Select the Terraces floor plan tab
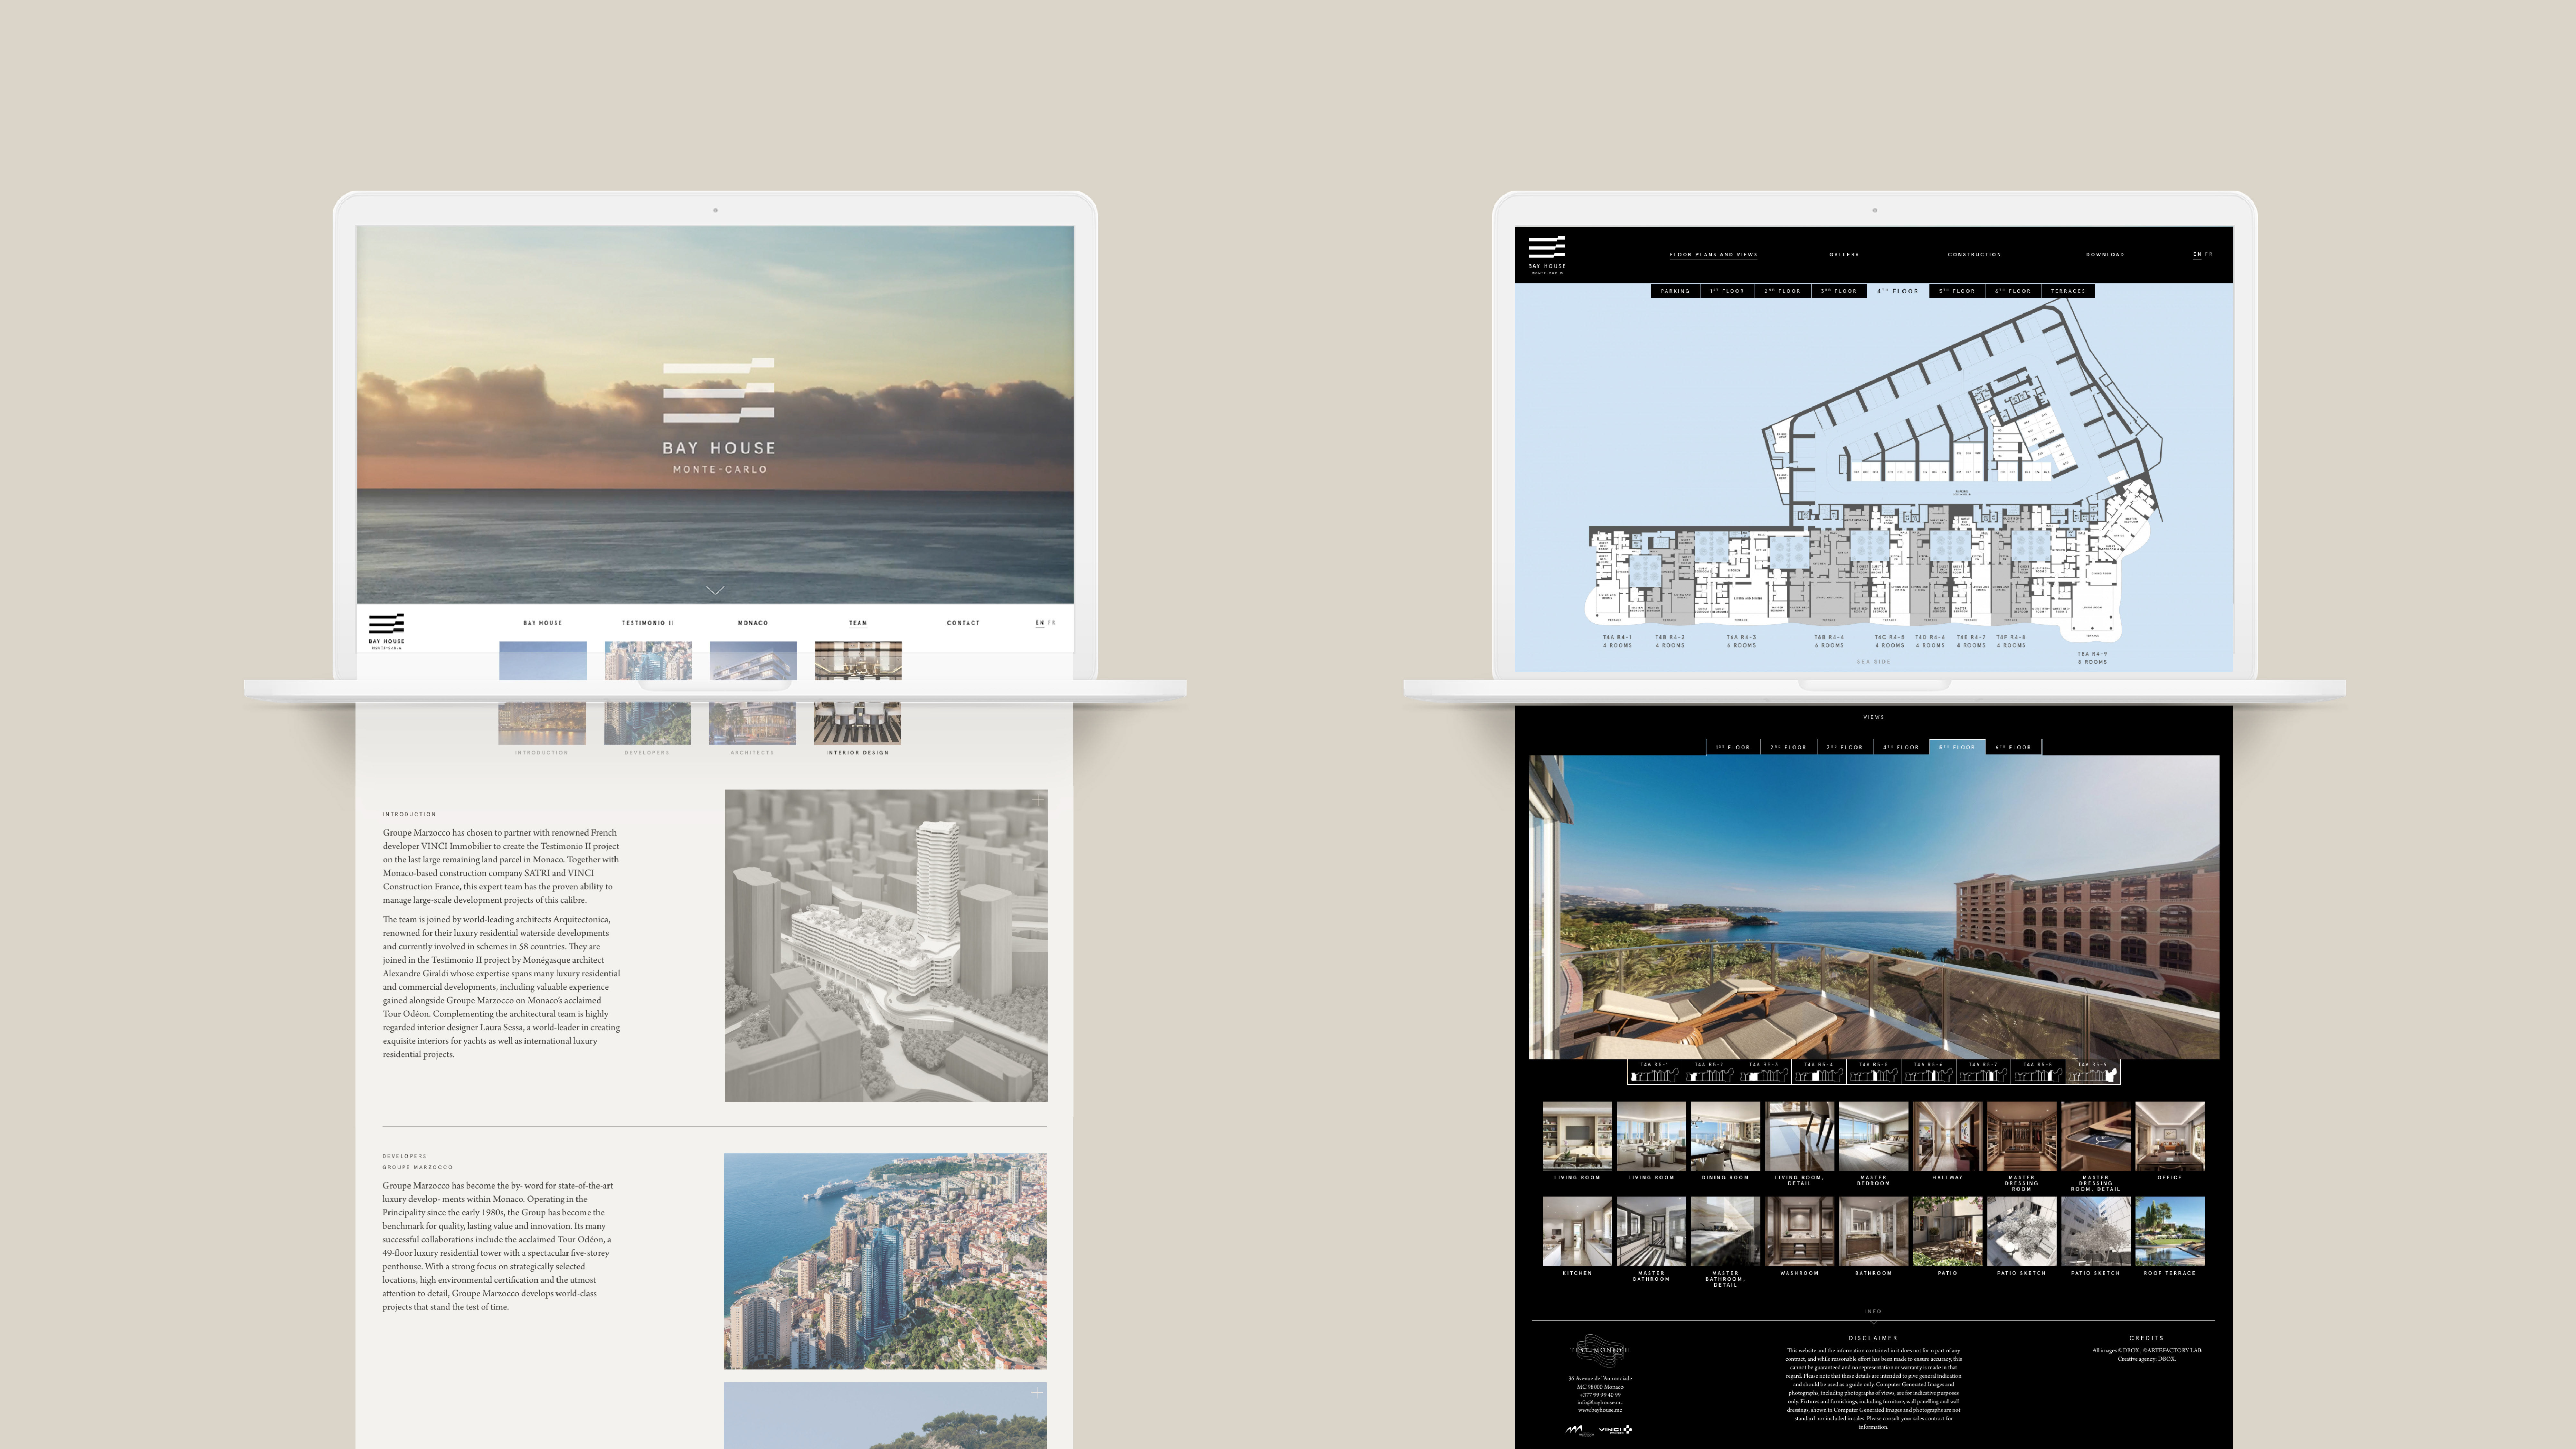Screen dimensions: 2576x1449 tap(2068, 291)
